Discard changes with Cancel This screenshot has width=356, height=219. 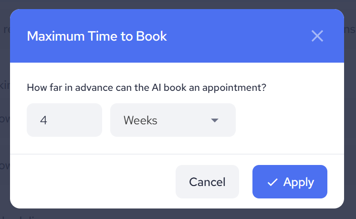point(207,182)
